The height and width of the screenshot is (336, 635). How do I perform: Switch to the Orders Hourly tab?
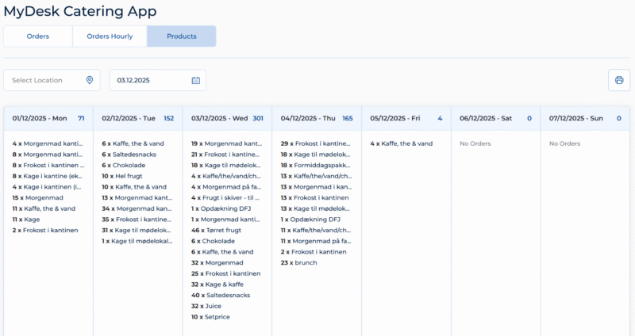click(110, 36)
